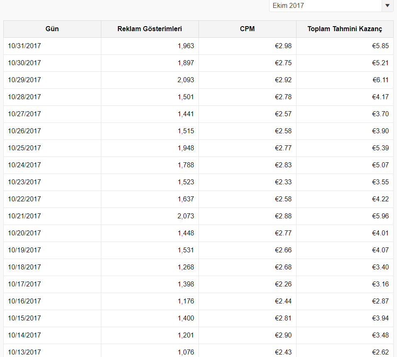Click the earnings value €4.17

[380, 97]
